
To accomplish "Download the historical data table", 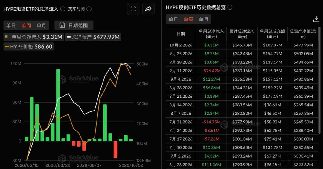I will point(316,19).
